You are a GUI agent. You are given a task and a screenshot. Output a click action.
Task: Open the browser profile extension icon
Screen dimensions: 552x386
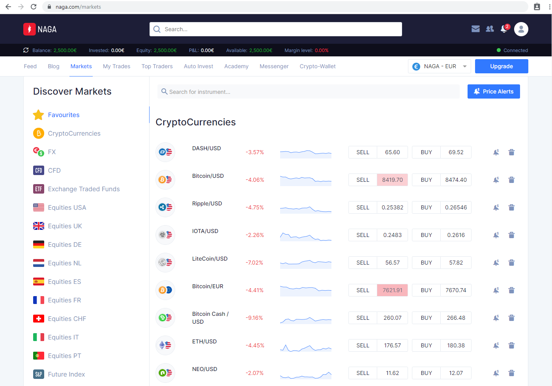(x=537, y=7)
